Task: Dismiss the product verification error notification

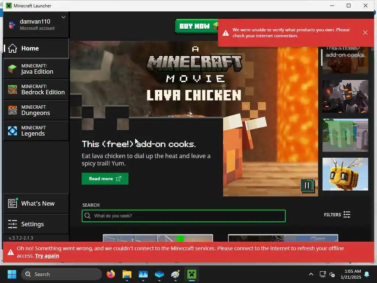Action: click(x=365, y=32)
